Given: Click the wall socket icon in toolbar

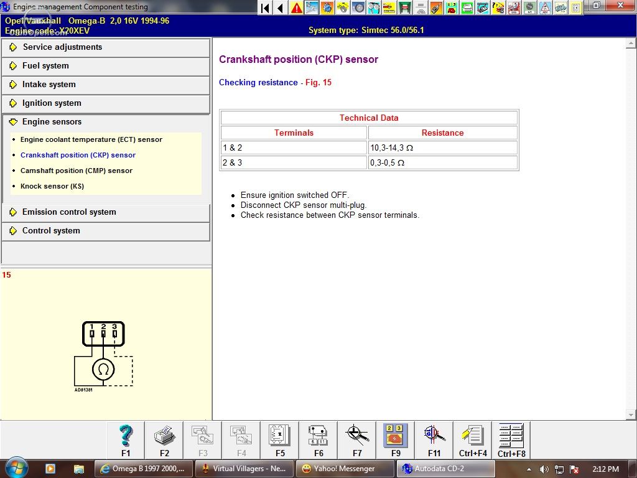Looking at the screenshot, I should tap(575, 7).
